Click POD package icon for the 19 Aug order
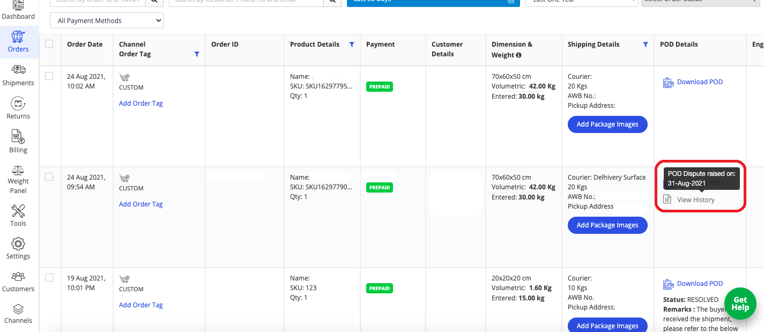Screen dimensions: 764x332 [668, 284]
